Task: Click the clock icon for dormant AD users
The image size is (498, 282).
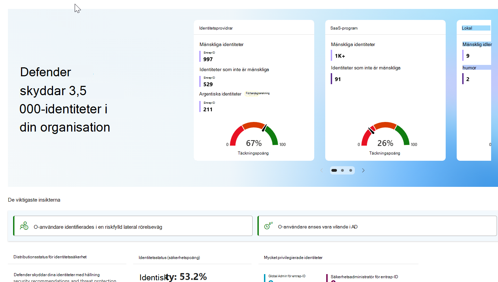Action: pos(268,226)
